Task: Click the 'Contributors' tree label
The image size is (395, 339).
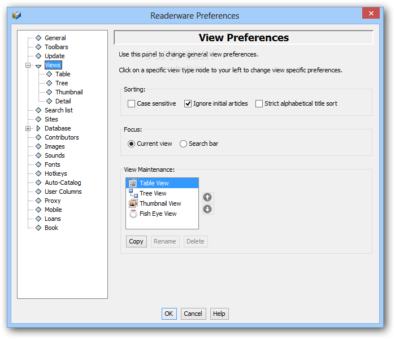Action: tap(62, 137)
